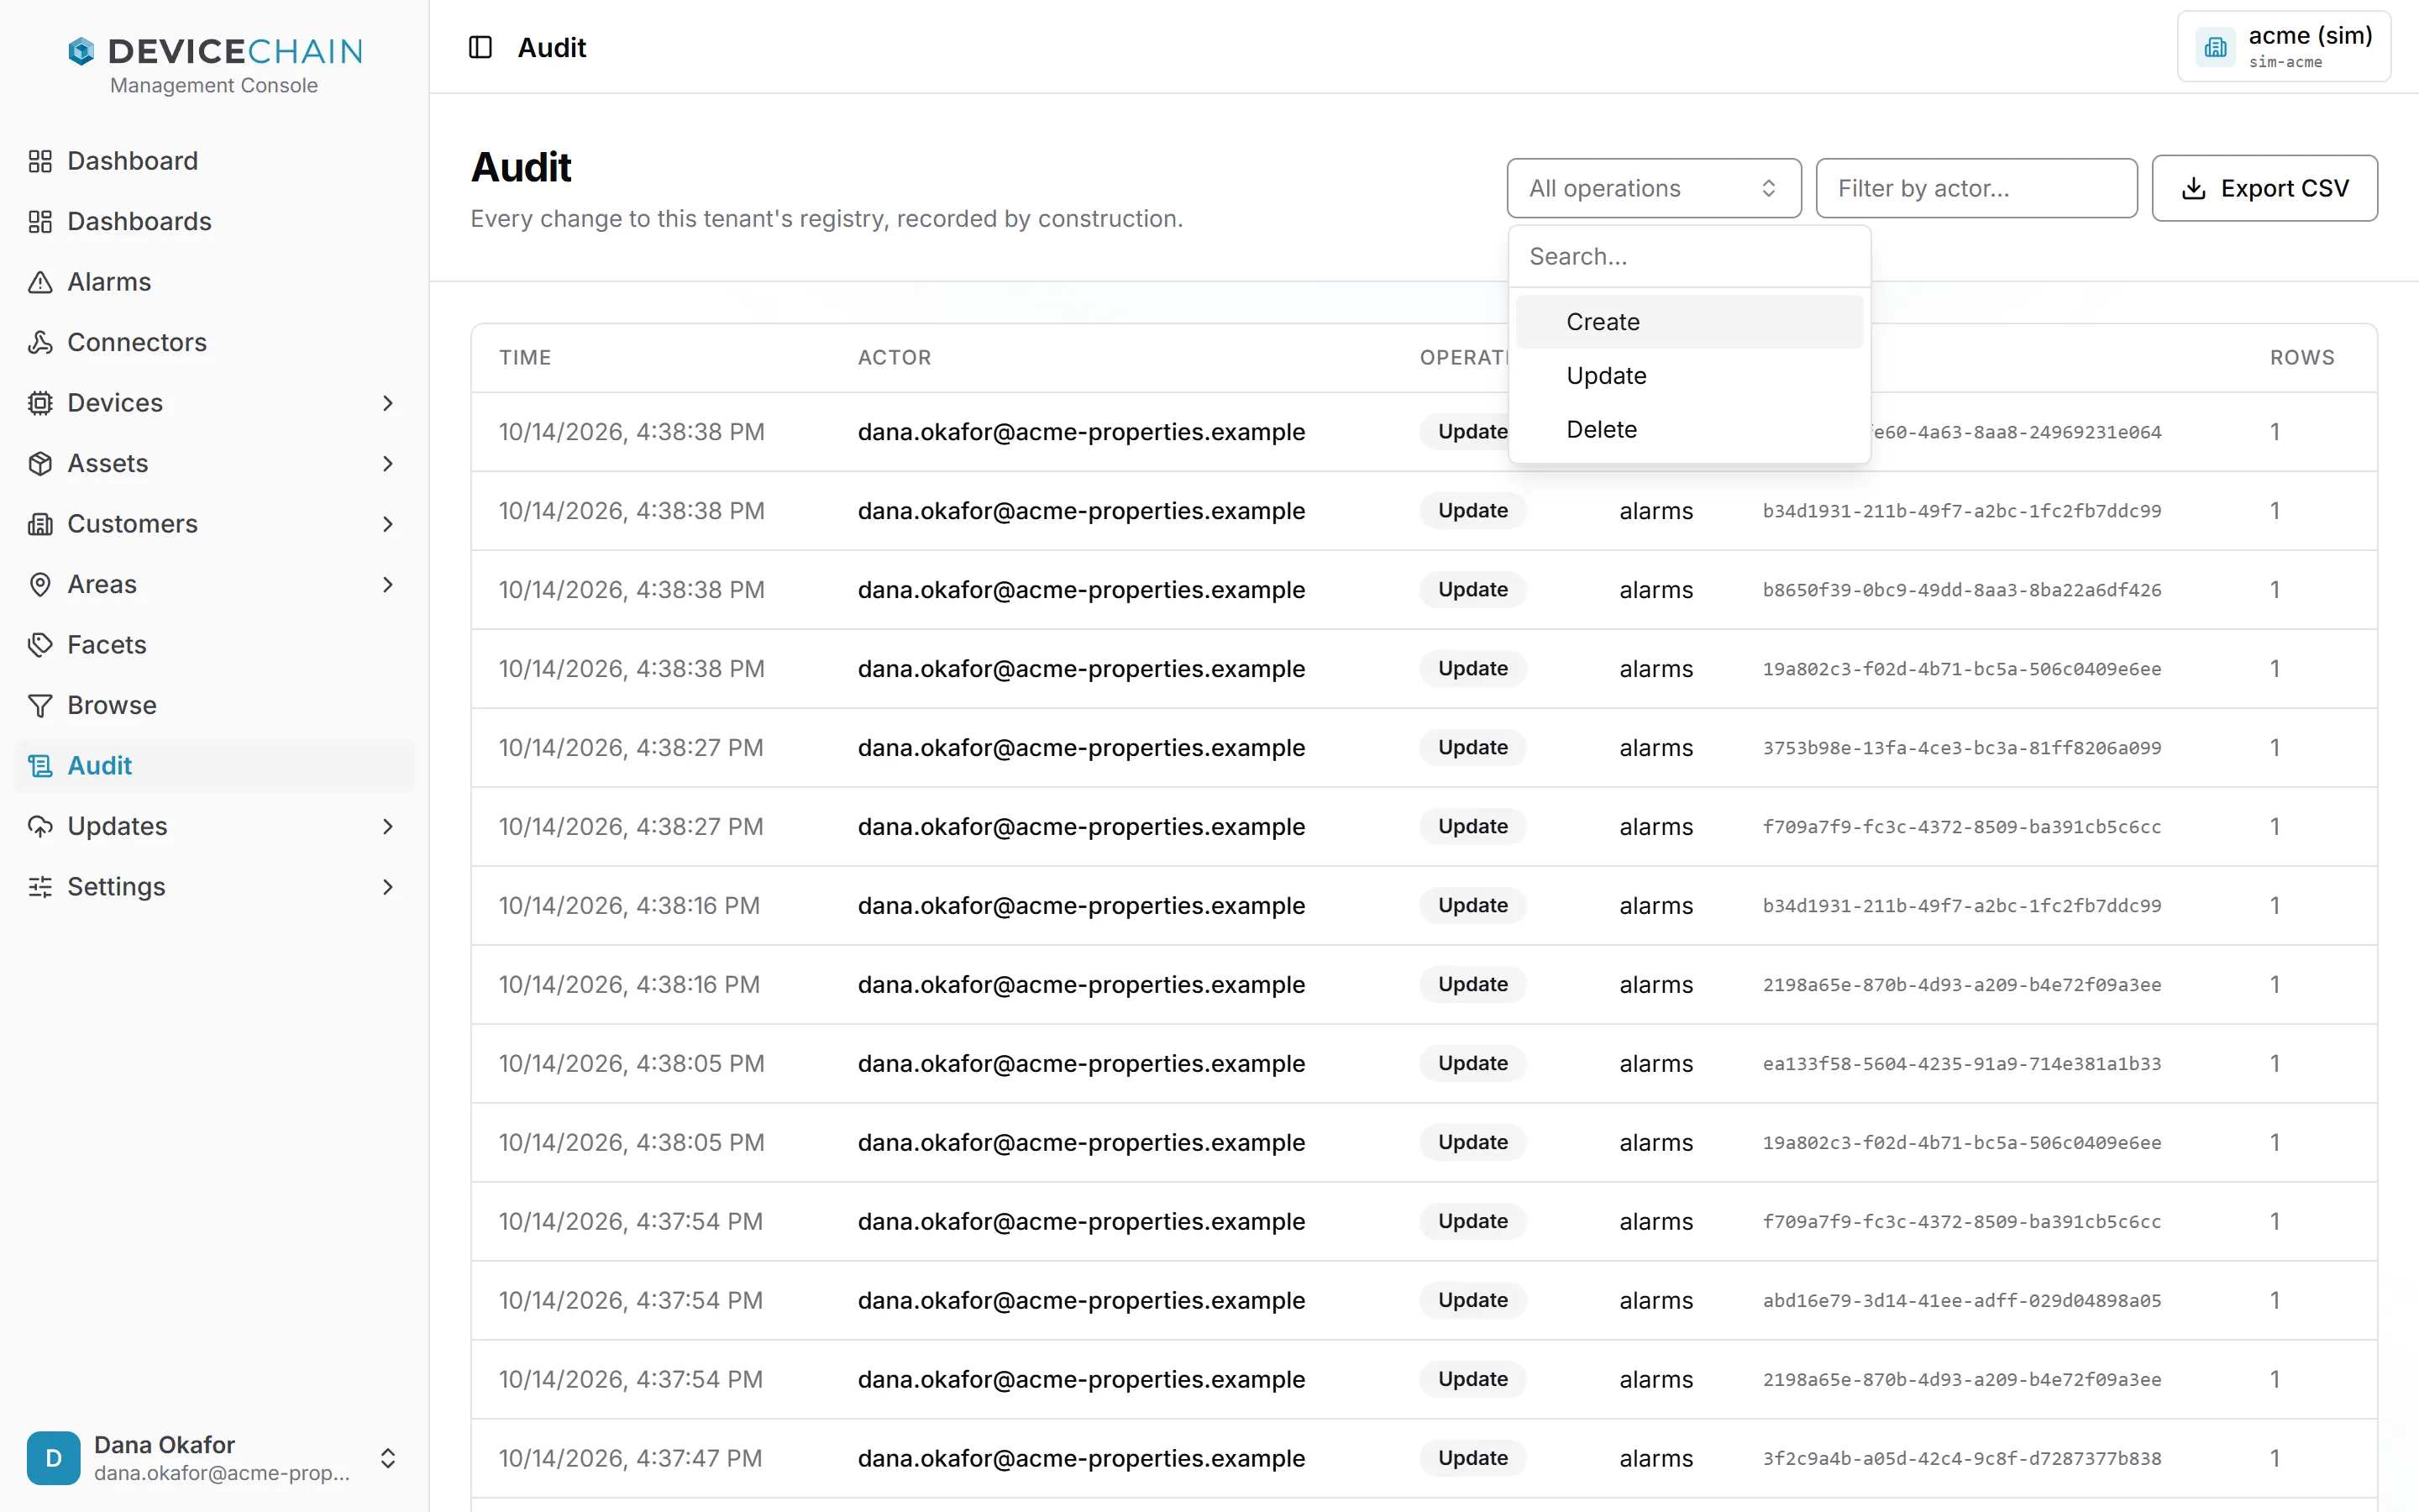Screen dimensions: 2419x1512
Task: Expand the Settings submenu chevron
Action: coord(388,887)
